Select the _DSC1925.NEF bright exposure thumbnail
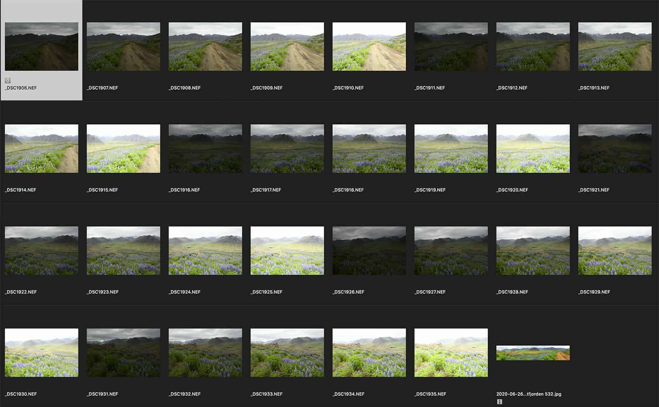 pyautogui.click(x=287, y=250)
